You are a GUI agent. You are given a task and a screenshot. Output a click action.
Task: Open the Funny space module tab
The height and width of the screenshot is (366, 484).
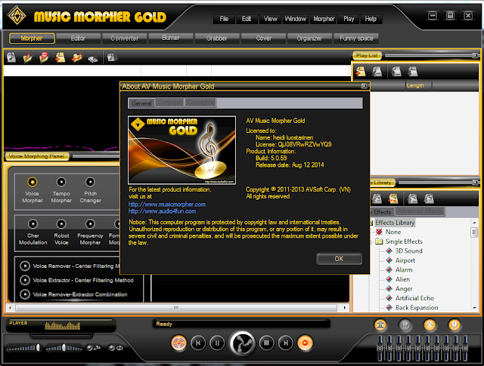point(356,38)
